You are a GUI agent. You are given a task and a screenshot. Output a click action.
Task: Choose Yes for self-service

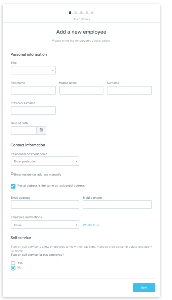point(13,263)
